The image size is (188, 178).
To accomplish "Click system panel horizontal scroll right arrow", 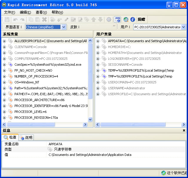I will point(85,125).
